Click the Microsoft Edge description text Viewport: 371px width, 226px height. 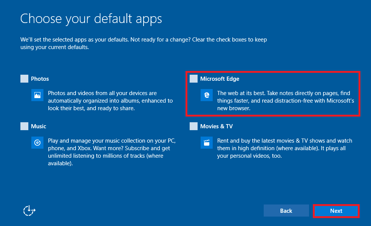pos(285,101)
